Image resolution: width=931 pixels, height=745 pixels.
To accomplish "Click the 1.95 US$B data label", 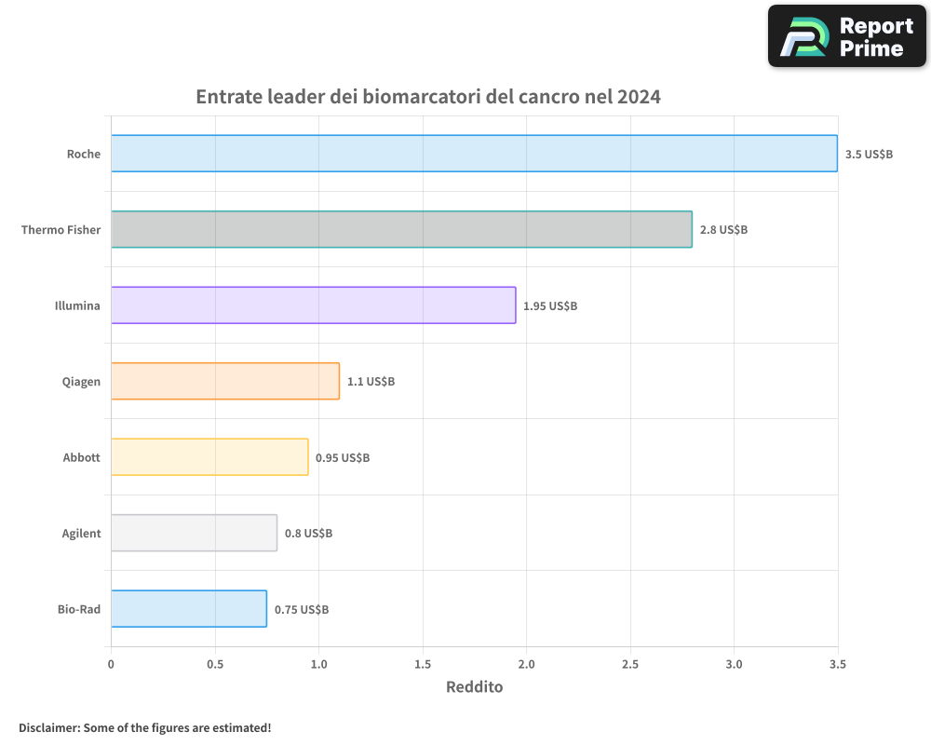I will click(550, 305).
